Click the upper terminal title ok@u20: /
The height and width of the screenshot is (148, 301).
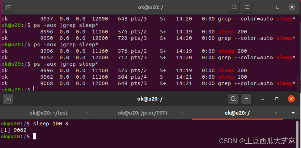150,8
